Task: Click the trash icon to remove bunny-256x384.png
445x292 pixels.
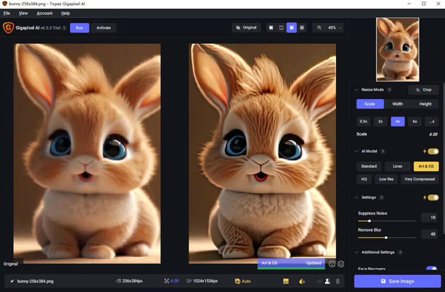Action: tap(338, 281)
